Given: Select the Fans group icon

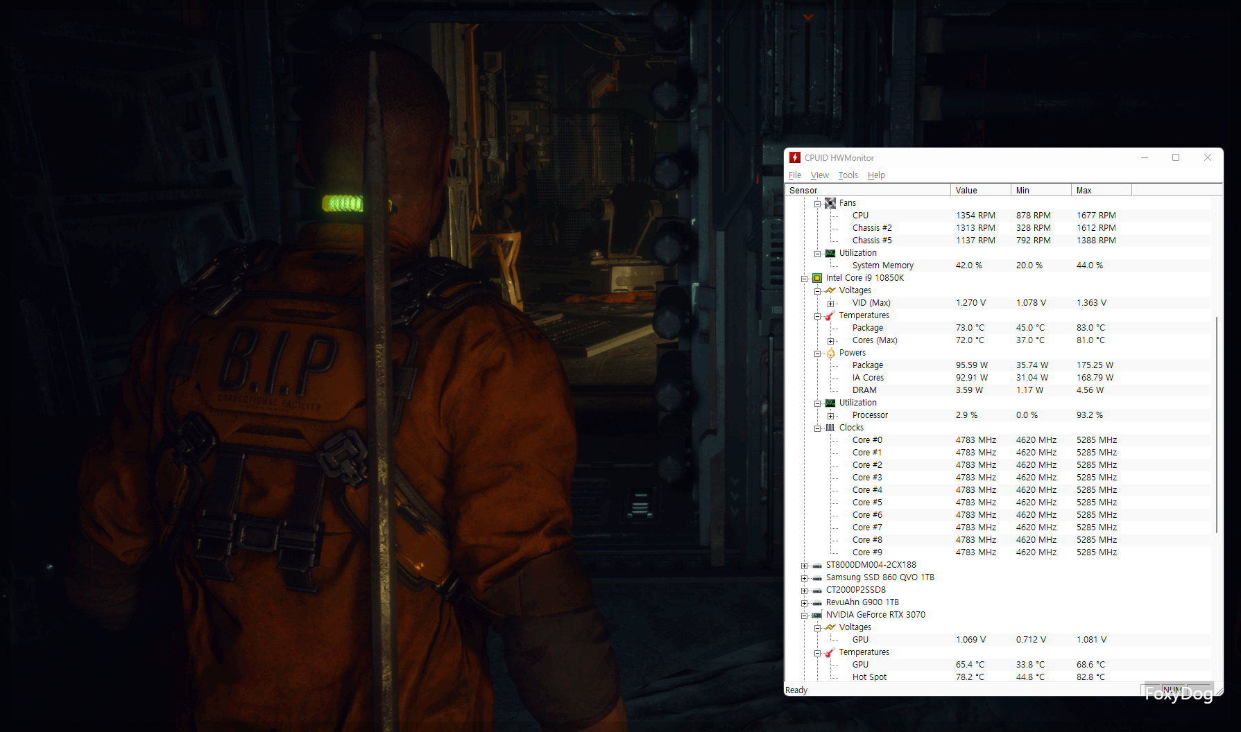Looking at the screenshot, I should 830,203.
